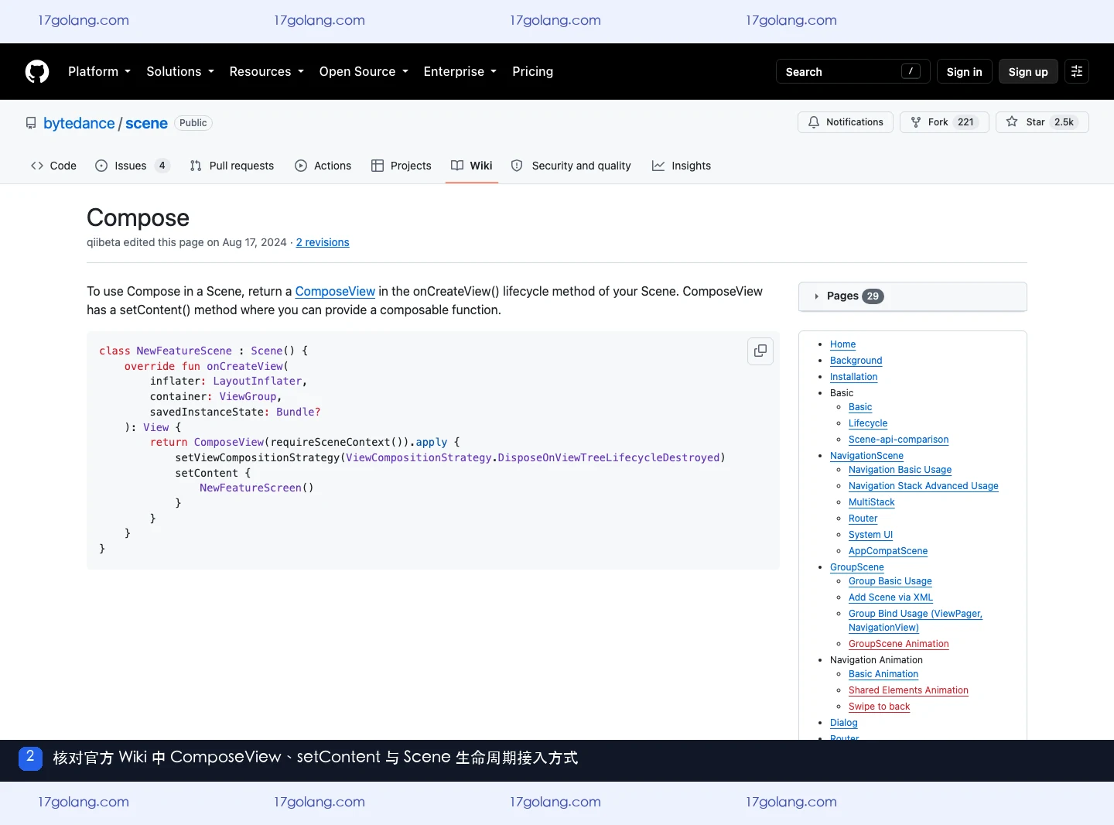1114x825 pixels.
Task: Open Swipe to back page
Action: pos(879,707)
